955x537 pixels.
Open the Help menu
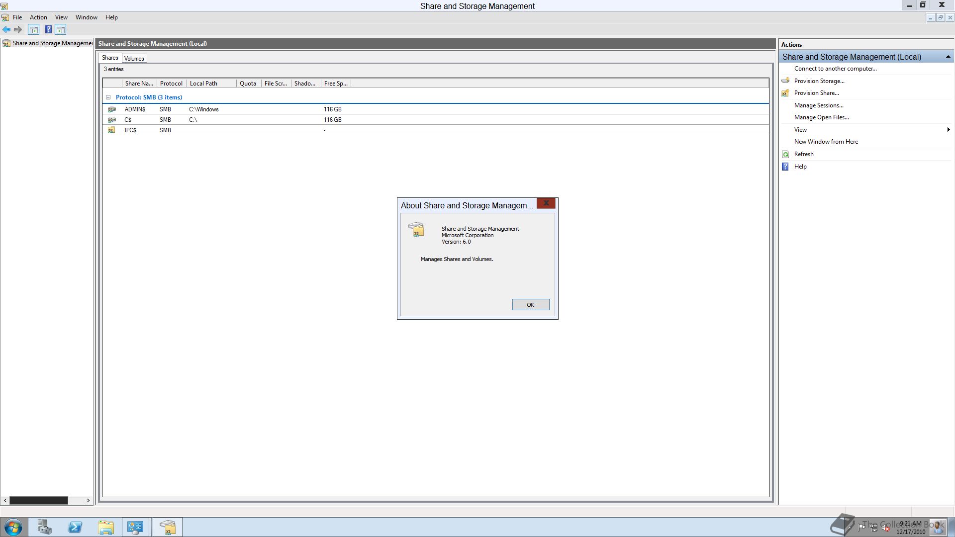111,17
